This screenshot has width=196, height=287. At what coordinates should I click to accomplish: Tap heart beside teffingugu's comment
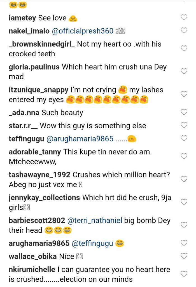(184, 138)
